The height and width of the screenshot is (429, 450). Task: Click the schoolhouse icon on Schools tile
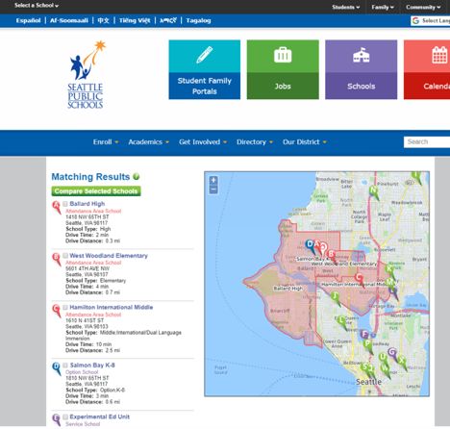tap(362, 55)
